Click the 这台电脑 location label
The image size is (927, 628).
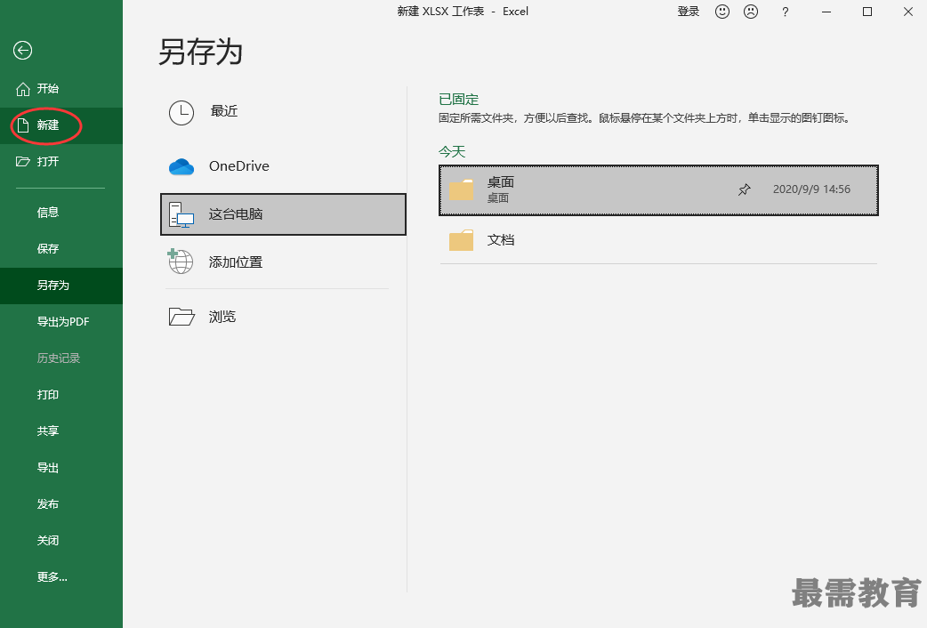click(x=235, y=214)
